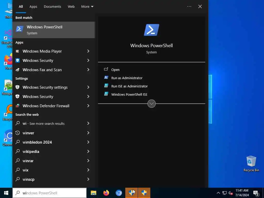Click the taskbar search input field

point(49,193)
